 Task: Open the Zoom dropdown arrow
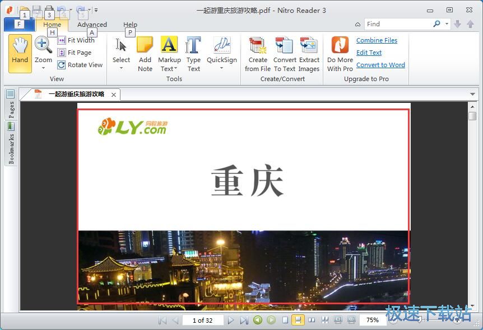(x=43, y=67)
